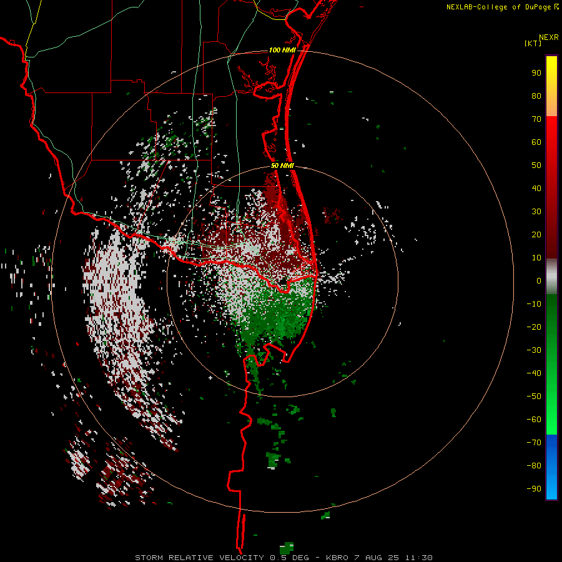Click the light blue bottom segment of color scale

click(551, 488)
